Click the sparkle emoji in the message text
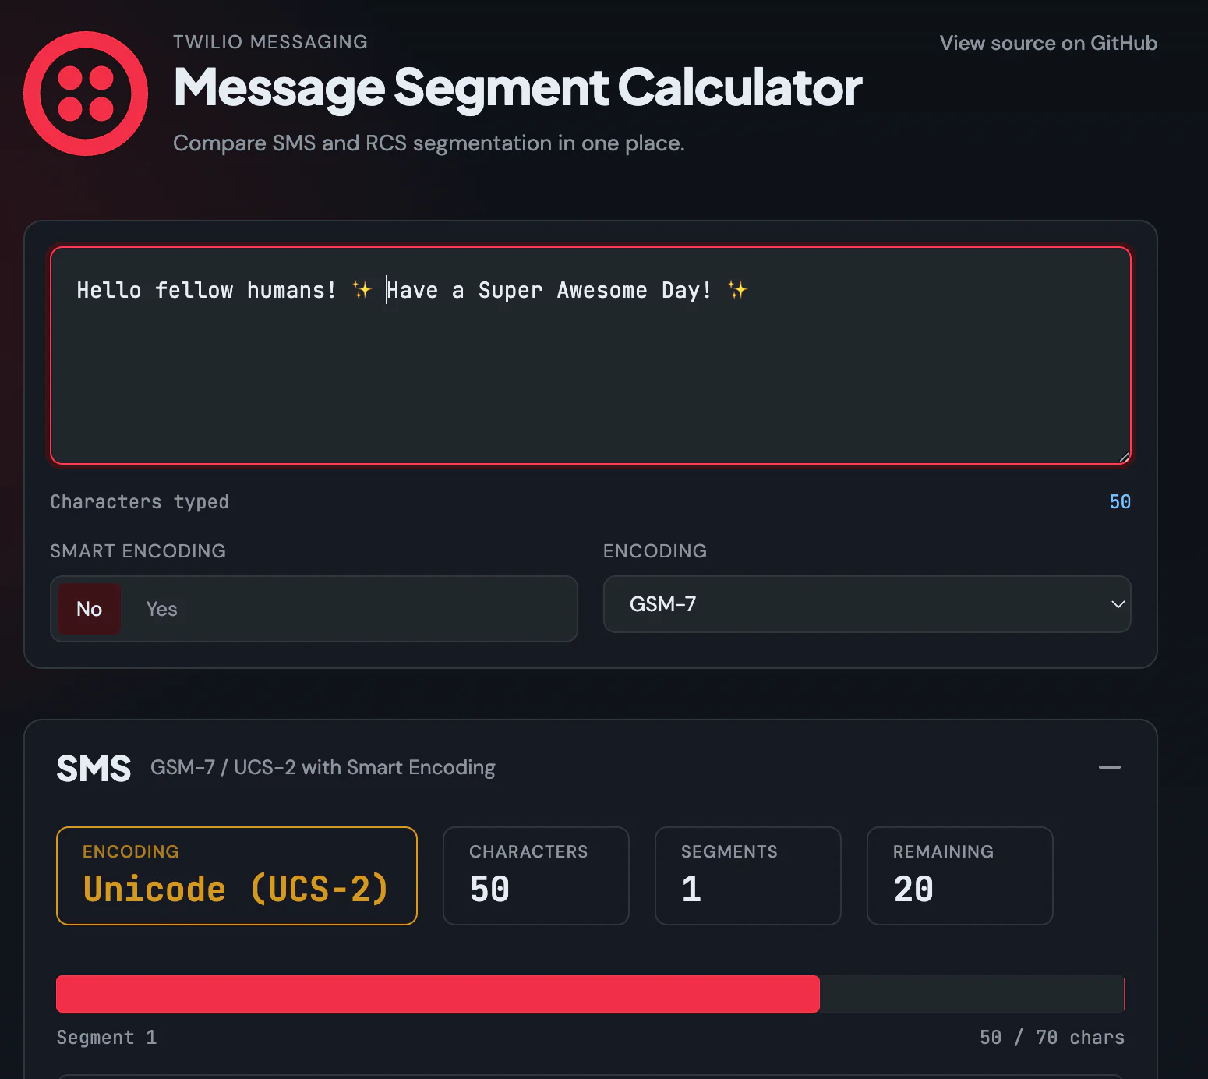The height and width of the screenshot is (1079, 1208). [x=361, y=290]
